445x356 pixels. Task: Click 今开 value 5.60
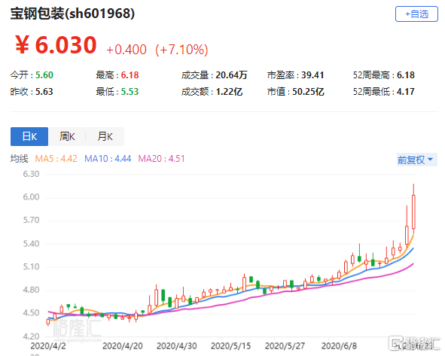click(44, 75)
